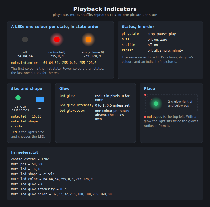The width and height of the screenshot is (210, 207).
Task: Click the 'Size and shape' heading
Action: pos(27,89)
